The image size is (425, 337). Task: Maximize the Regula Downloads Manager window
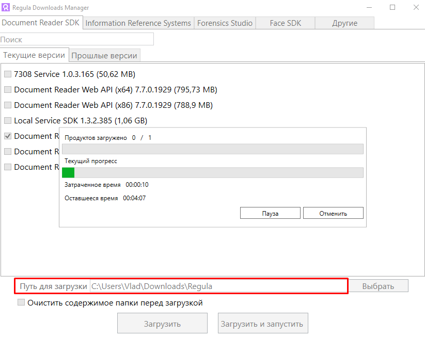coord(392,7)
